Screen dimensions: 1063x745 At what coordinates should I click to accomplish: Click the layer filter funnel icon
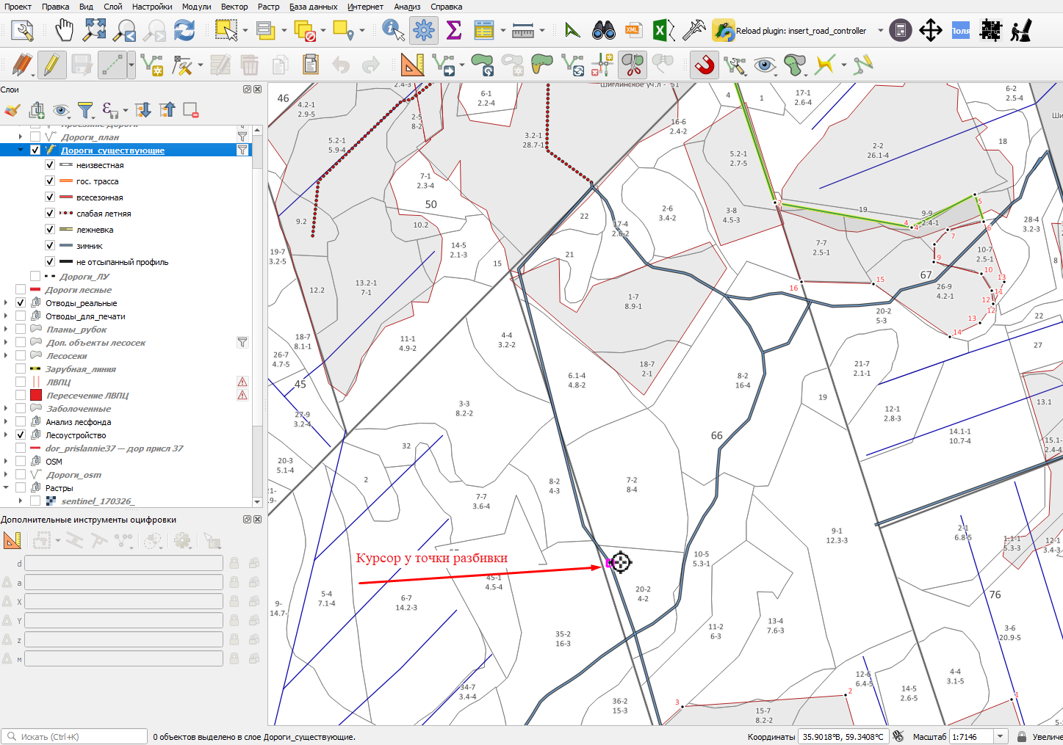pyautogui.click(x=86, y=110)
